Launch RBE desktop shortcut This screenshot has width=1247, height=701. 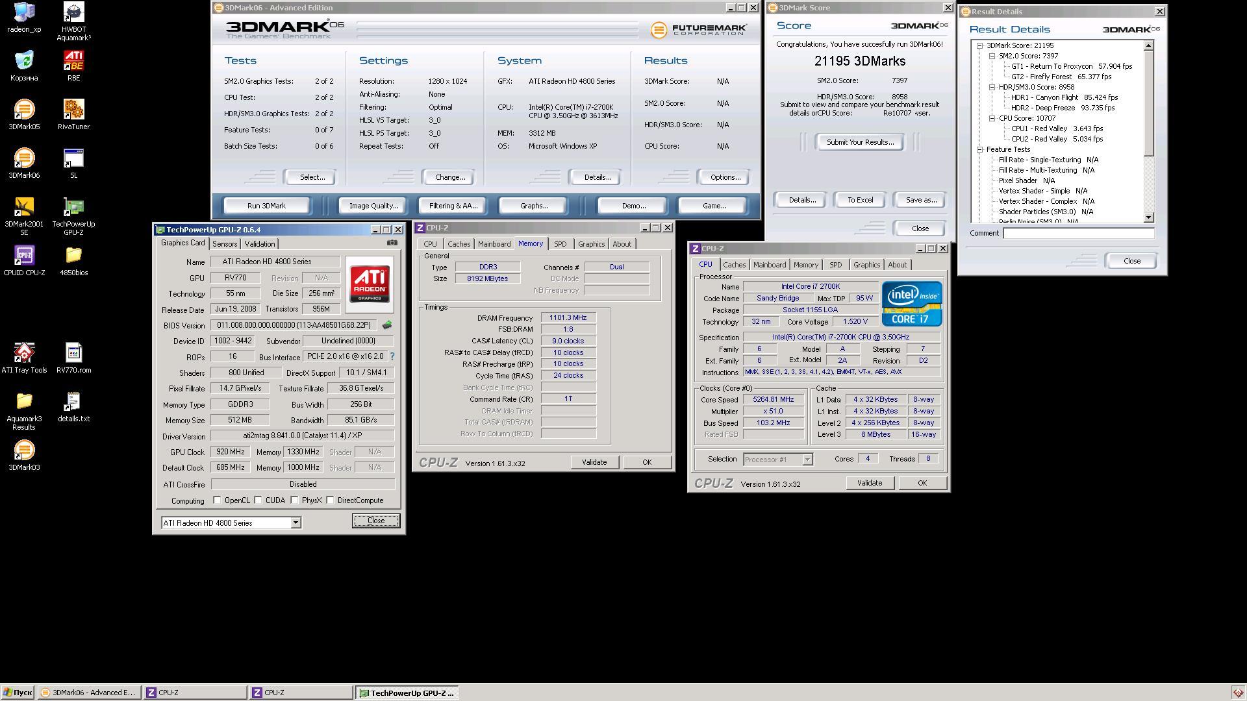73,66
